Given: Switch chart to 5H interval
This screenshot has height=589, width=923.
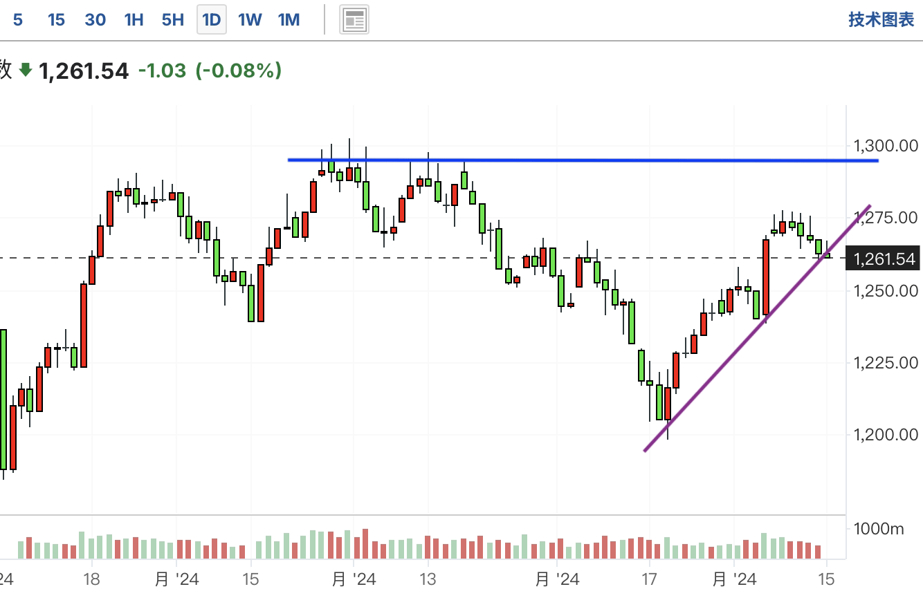Looking at the screenshot, I should [x=173, y=20].
